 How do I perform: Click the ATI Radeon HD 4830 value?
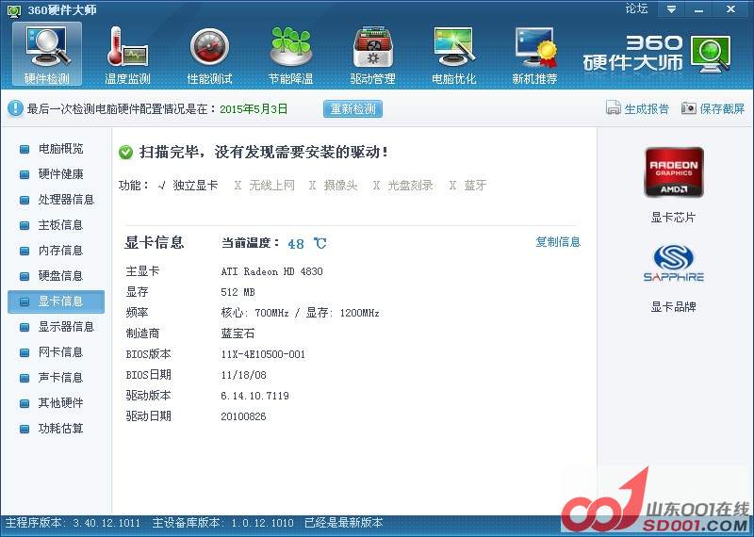tap(271, 271)
